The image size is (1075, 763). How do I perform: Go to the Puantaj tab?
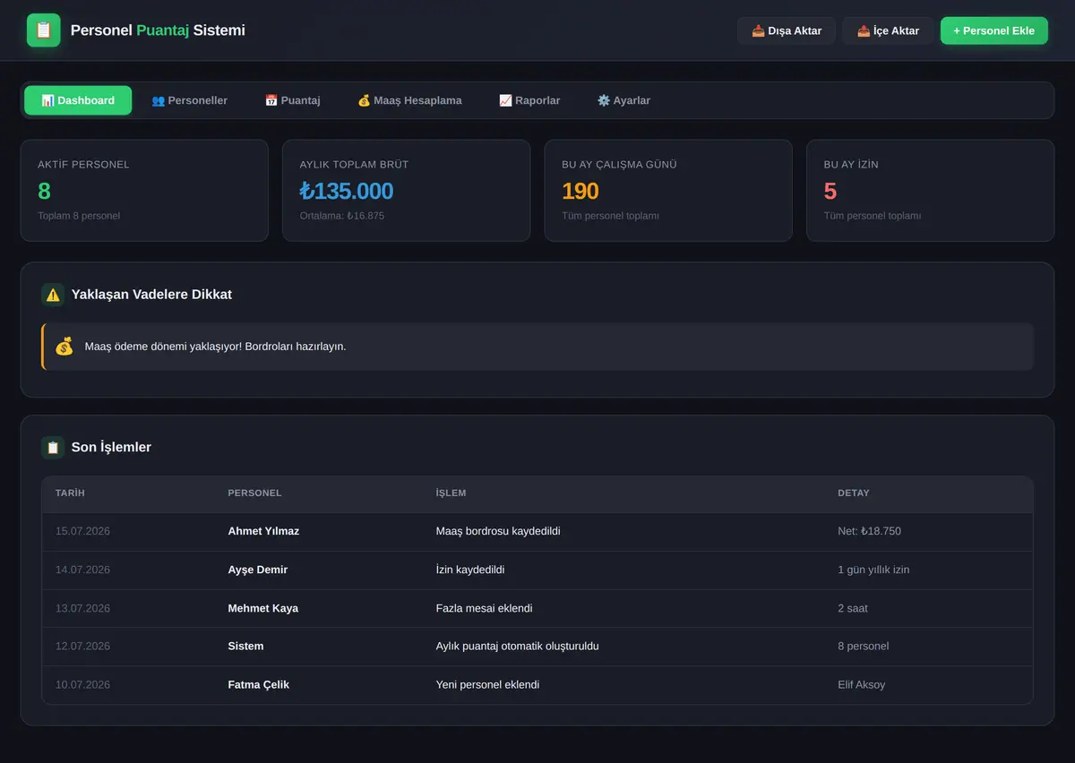click(x=292, y=100)
